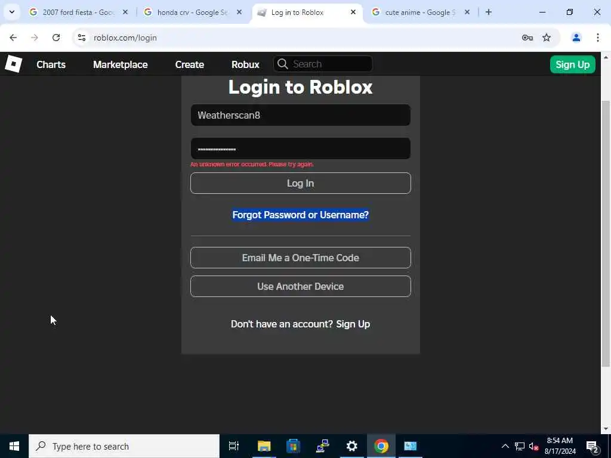Open Create in the Roblox navbar
The width and height of the screenshot is (611, 458).
click(189, 64)
